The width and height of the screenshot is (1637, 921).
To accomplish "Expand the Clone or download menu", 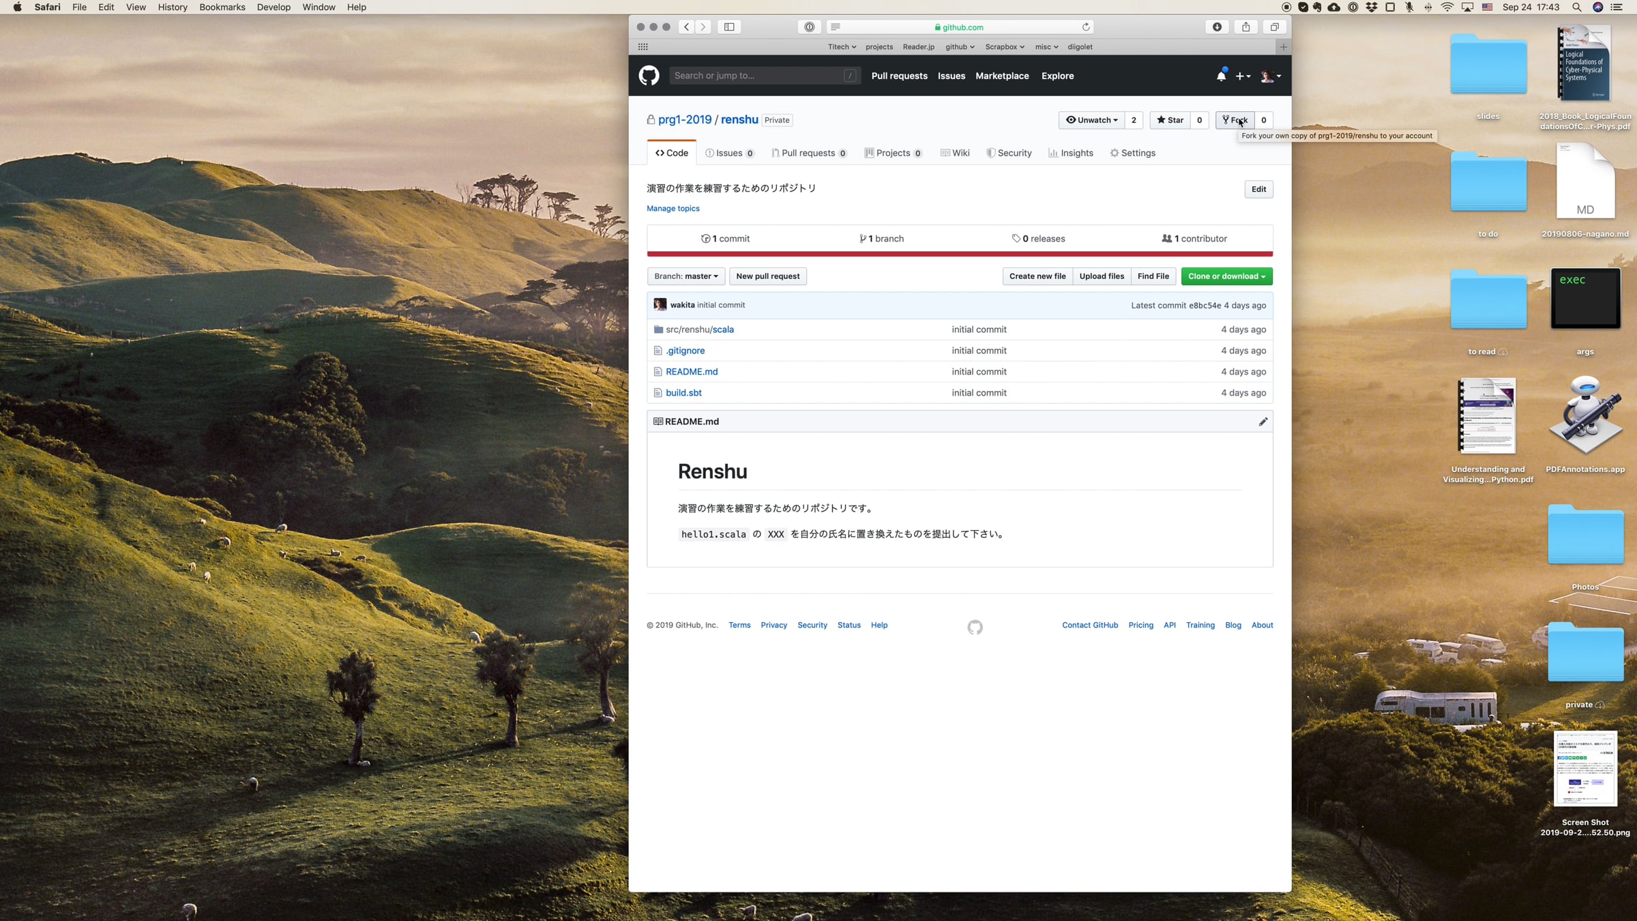I will (x=1226, y=276).
